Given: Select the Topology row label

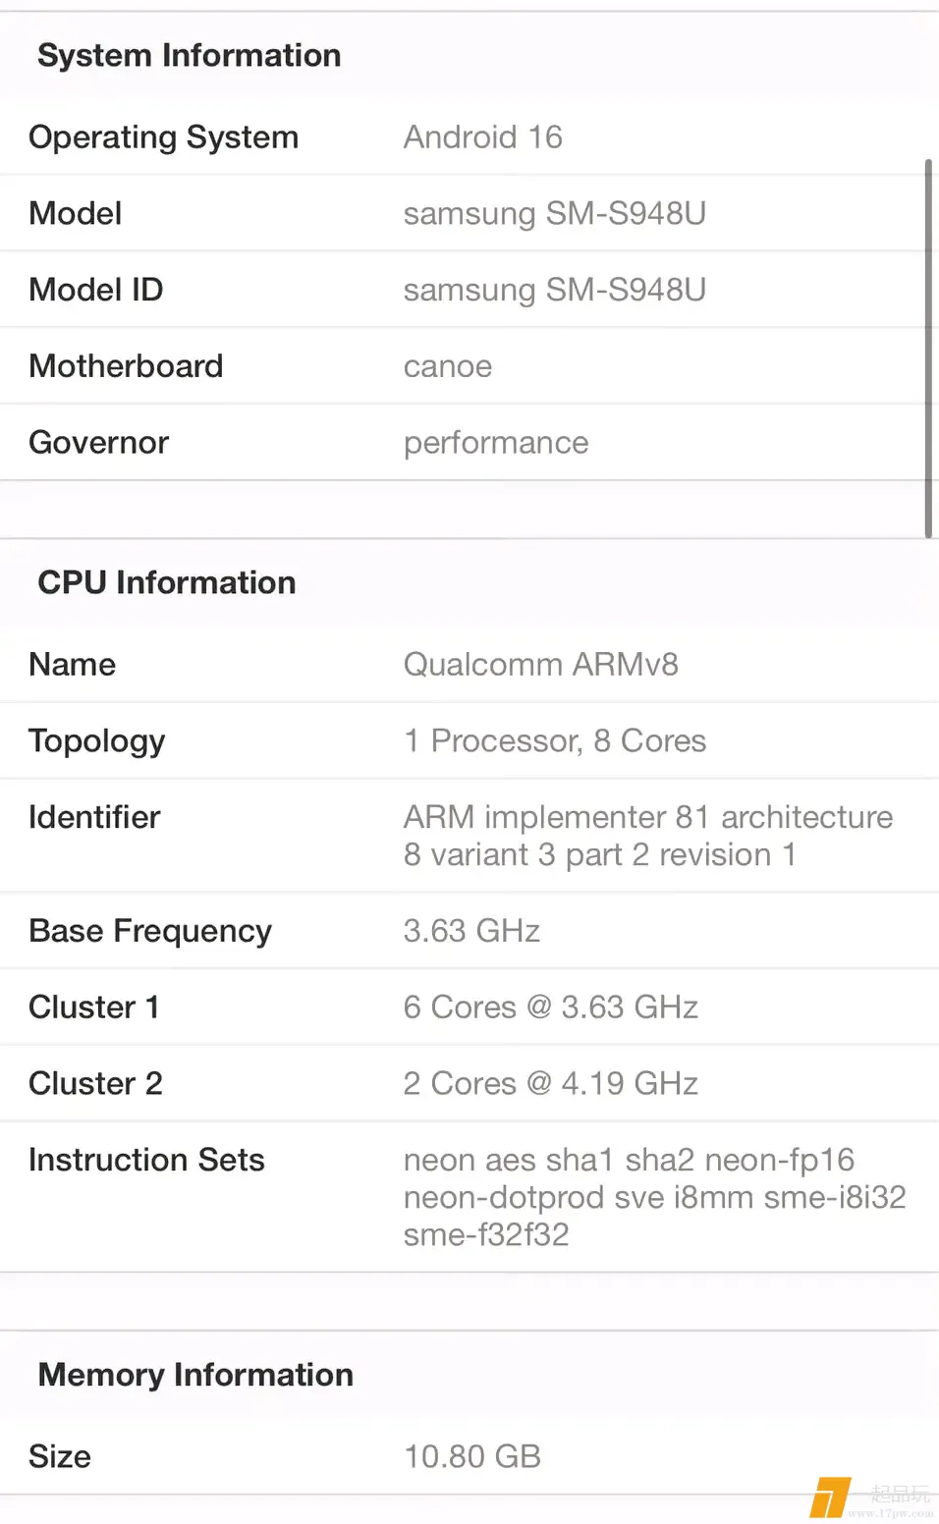Looking at the screenshot, I should (x=96, y=741).
